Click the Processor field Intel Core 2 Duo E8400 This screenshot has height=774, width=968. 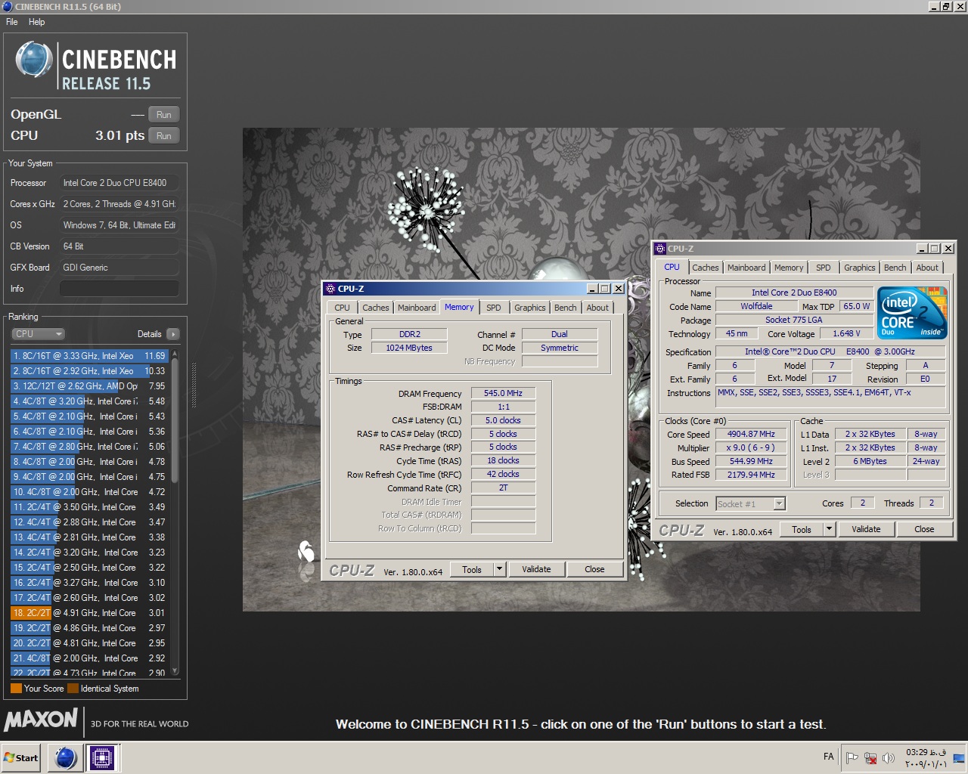pos(119,183)
